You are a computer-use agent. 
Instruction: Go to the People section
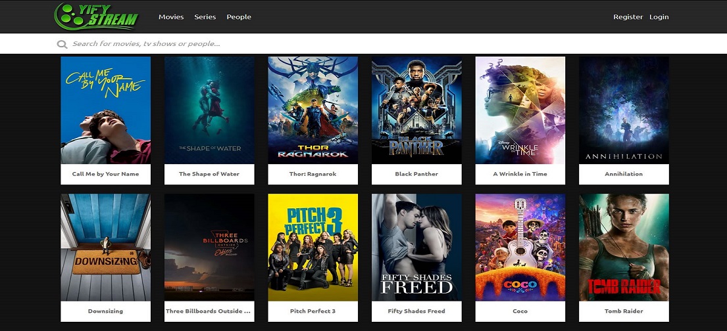click(x=239, y=16)
